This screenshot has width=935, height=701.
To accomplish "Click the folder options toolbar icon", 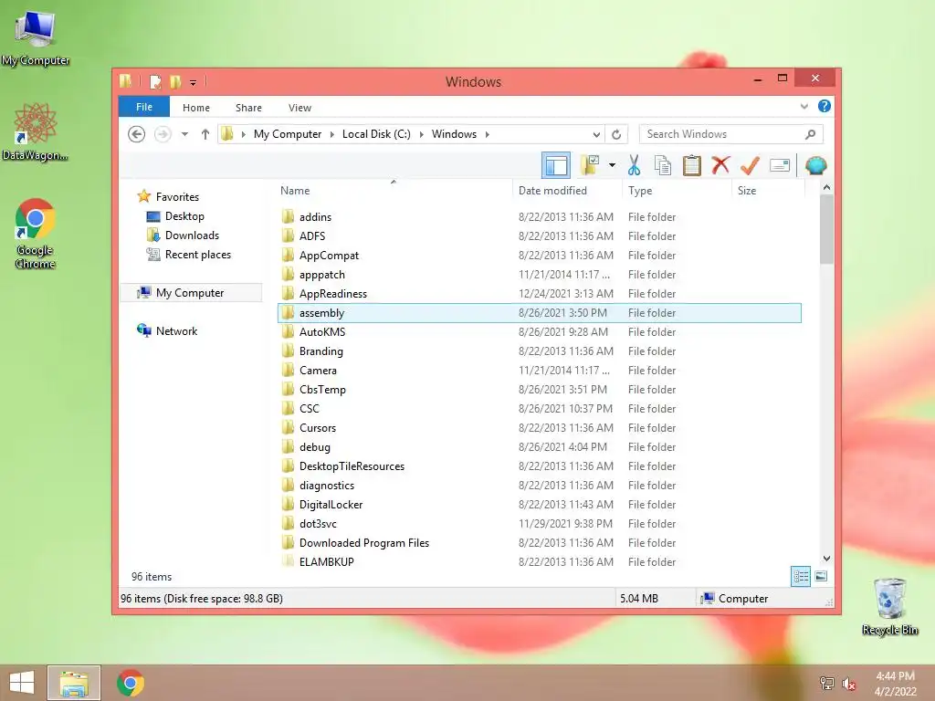I will pos(590,165).
